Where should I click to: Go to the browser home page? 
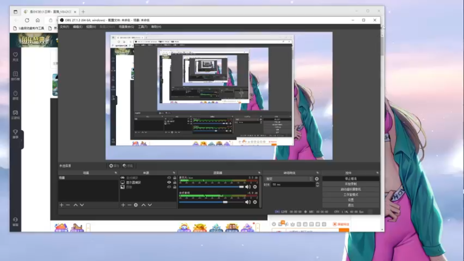click(x=38, y=20)
